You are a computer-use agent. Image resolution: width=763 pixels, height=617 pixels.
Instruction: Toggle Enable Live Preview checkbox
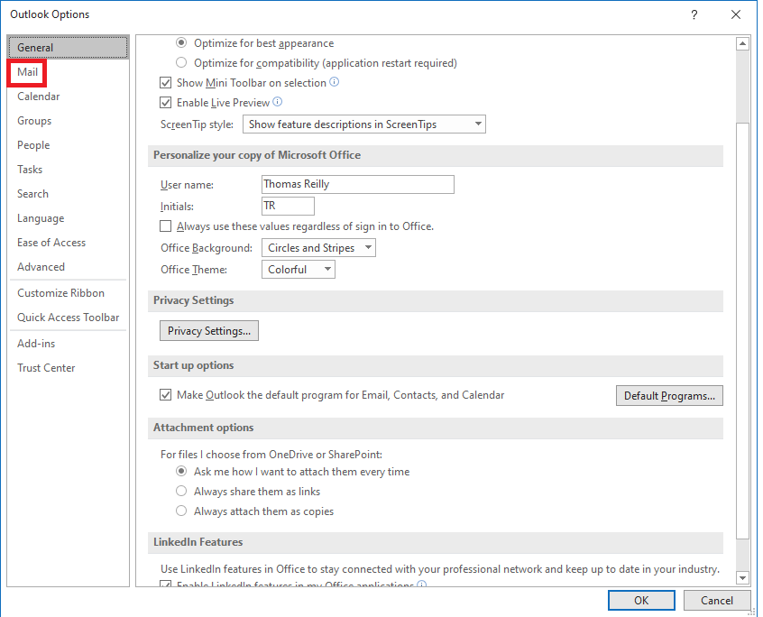[x=165, y=103]
